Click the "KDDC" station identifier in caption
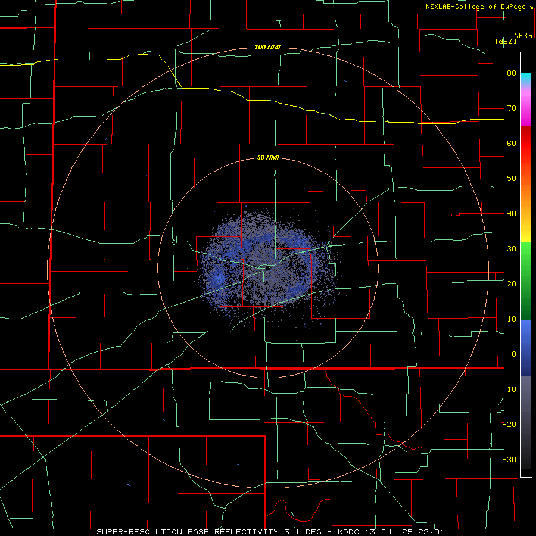Screen dimensions: 536x536 350,532
